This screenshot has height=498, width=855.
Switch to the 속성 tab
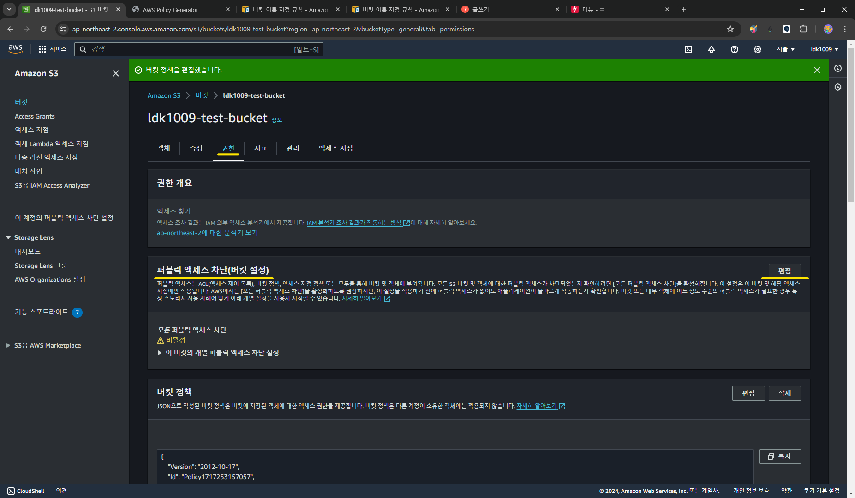click(196, 148)
